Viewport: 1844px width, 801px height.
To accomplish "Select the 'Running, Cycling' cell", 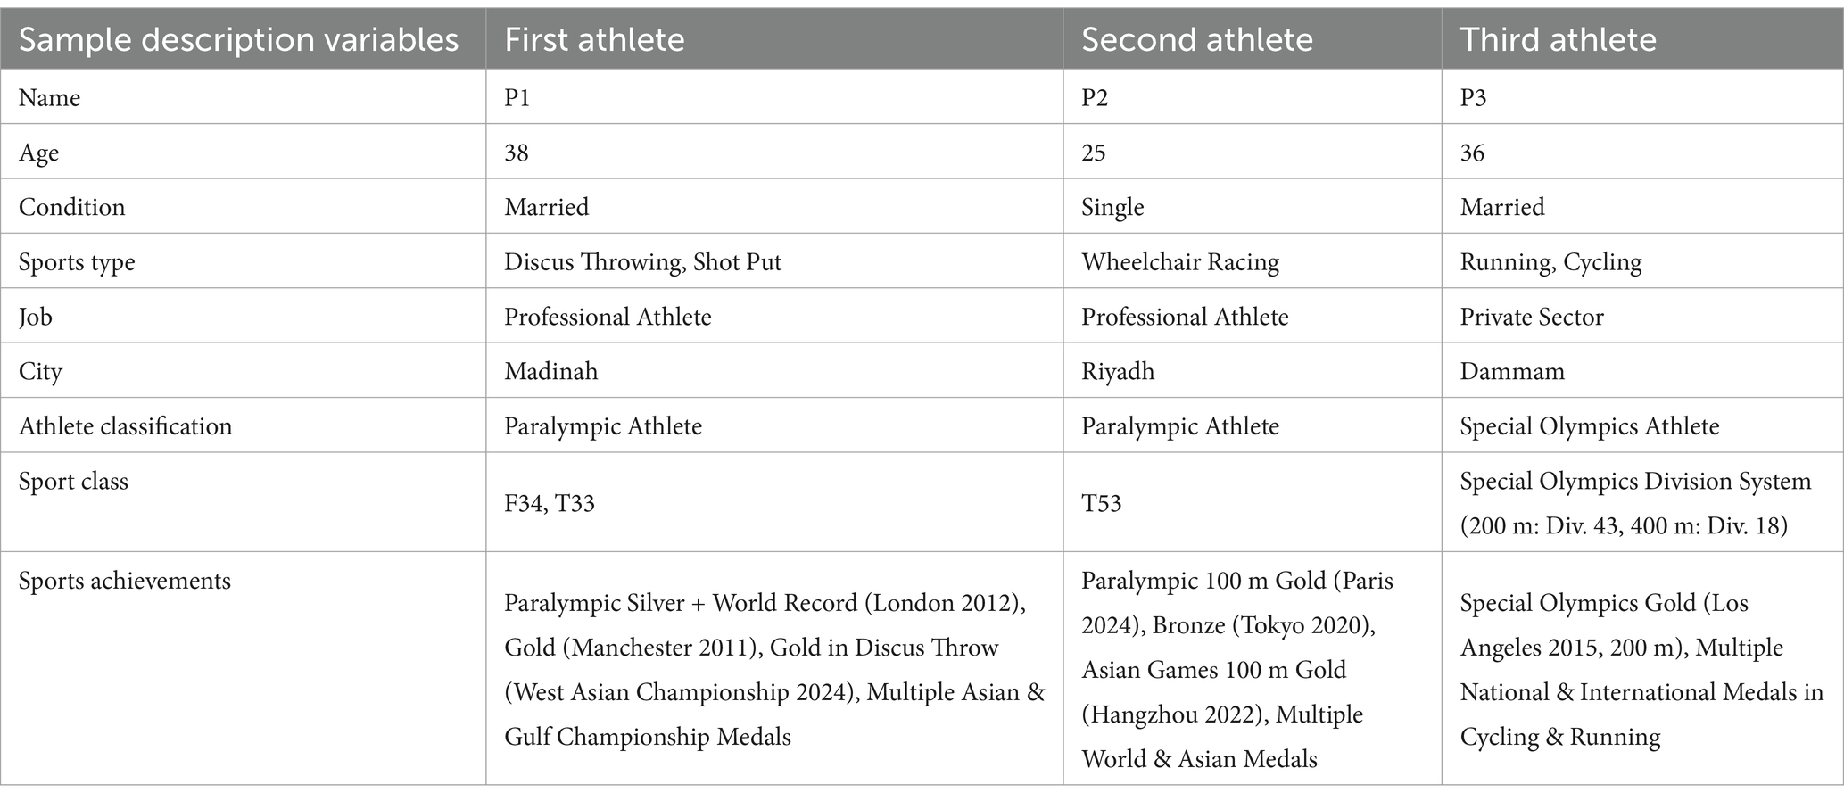I will click(1642, 261).
